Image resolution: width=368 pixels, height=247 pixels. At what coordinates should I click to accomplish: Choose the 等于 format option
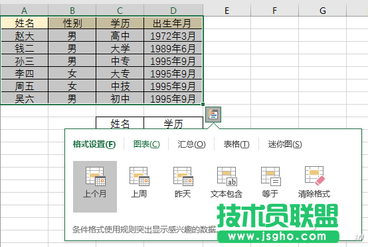point(270,183)
